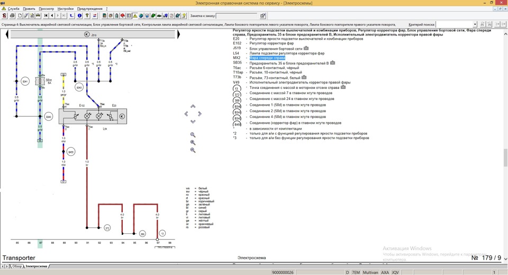The height and width of the screenshot is (275, 508).
Task: Switch to the Обзор tab
Action: (17, 266)
